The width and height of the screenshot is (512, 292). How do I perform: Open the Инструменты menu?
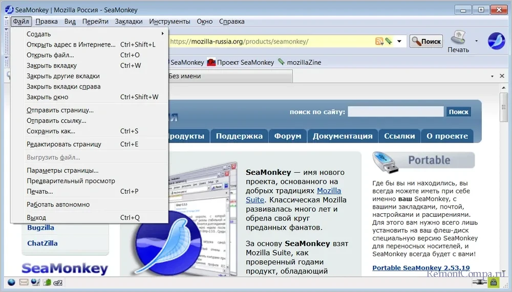point(169,21)
